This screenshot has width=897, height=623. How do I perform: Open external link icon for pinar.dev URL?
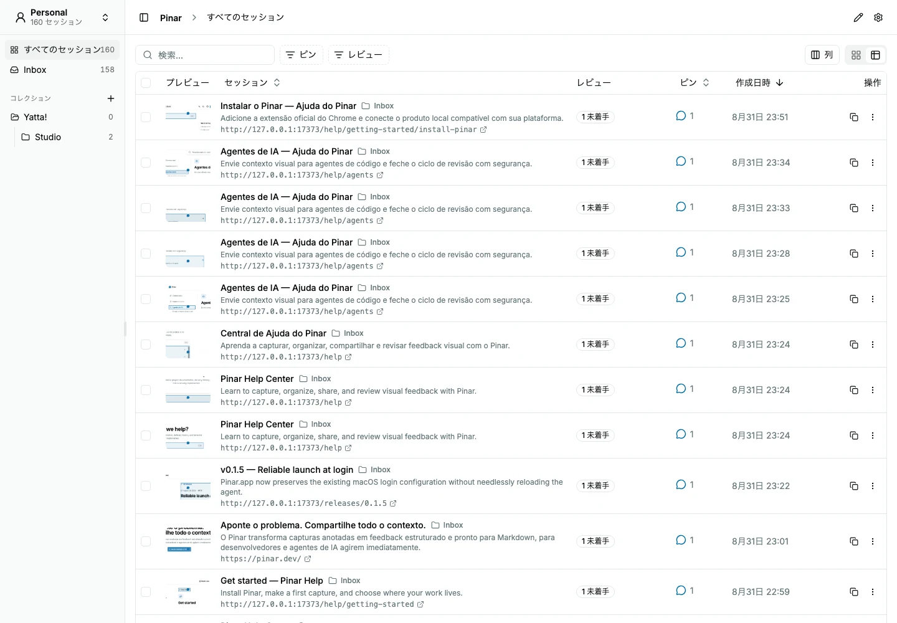(308, 559)
